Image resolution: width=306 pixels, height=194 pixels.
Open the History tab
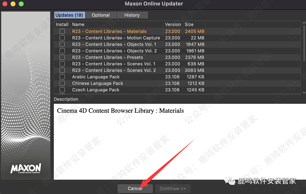(x=132, y=15)
